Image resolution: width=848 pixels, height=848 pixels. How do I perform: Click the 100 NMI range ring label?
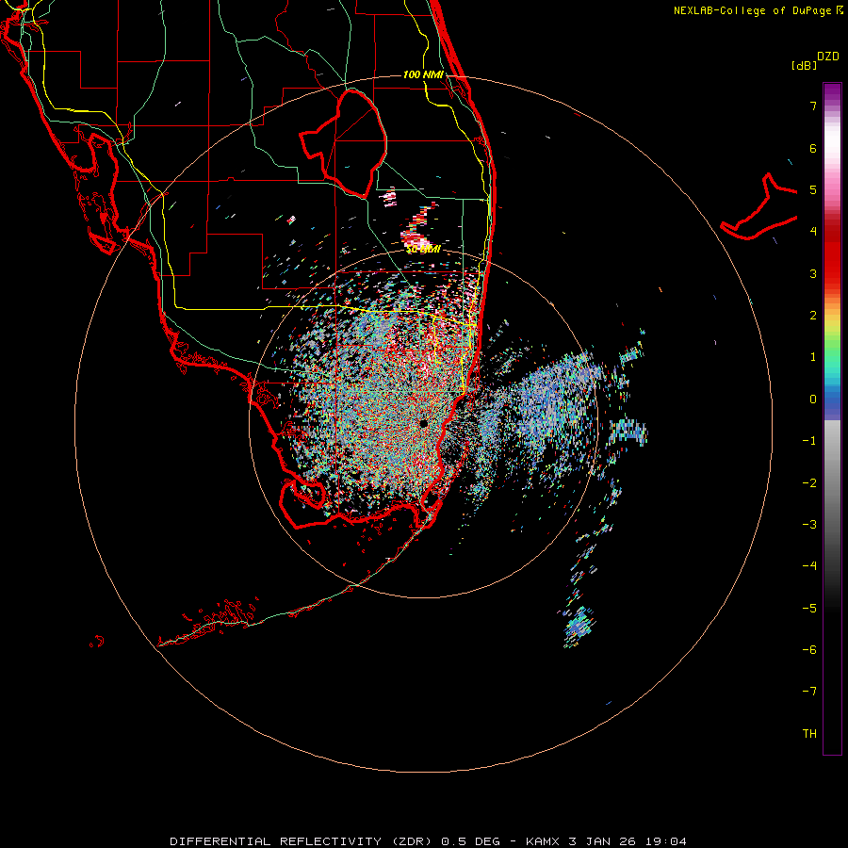point(423,74)
